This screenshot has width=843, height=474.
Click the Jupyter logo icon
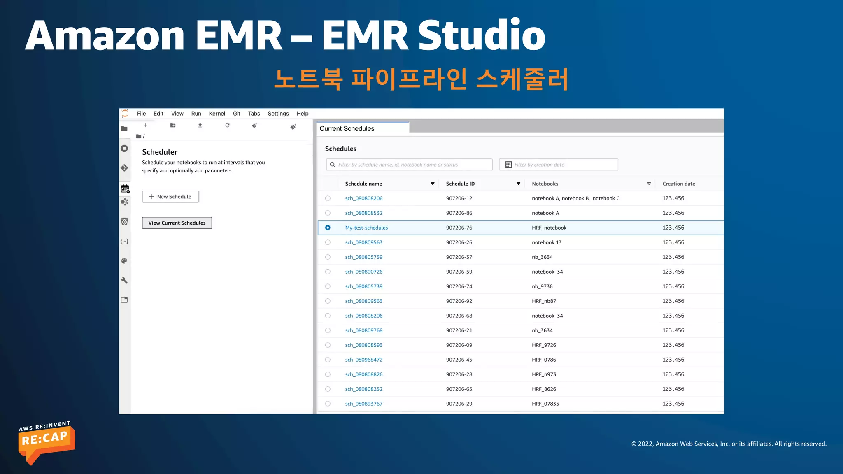pos(125,114)
